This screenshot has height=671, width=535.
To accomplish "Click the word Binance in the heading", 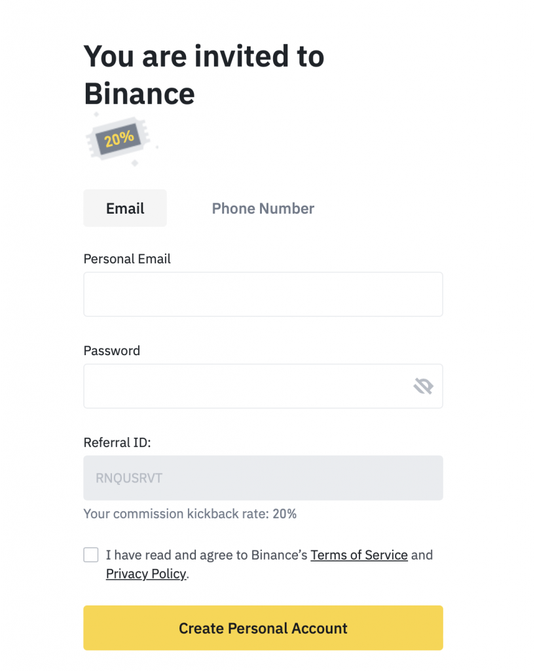I will click(139, 94).
